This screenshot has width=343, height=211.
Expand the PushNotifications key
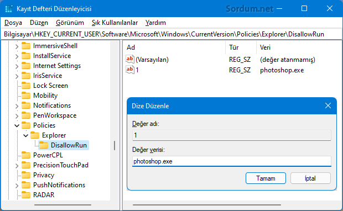(17, 186)
